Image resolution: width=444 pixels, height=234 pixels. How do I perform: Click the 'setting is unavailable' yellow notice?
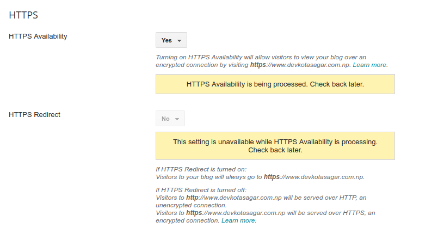point(275,146)
